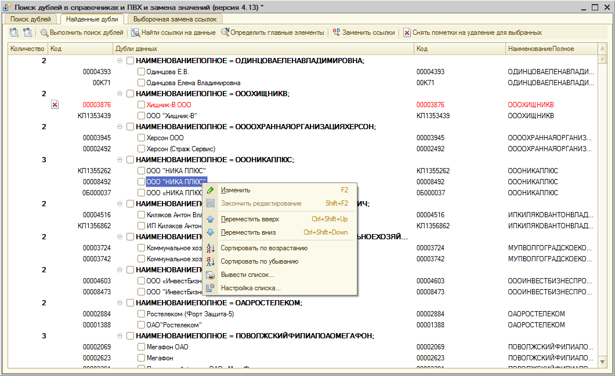Click printer icon of 'Вывести список'
615x376 pixels.
[211, 275]
